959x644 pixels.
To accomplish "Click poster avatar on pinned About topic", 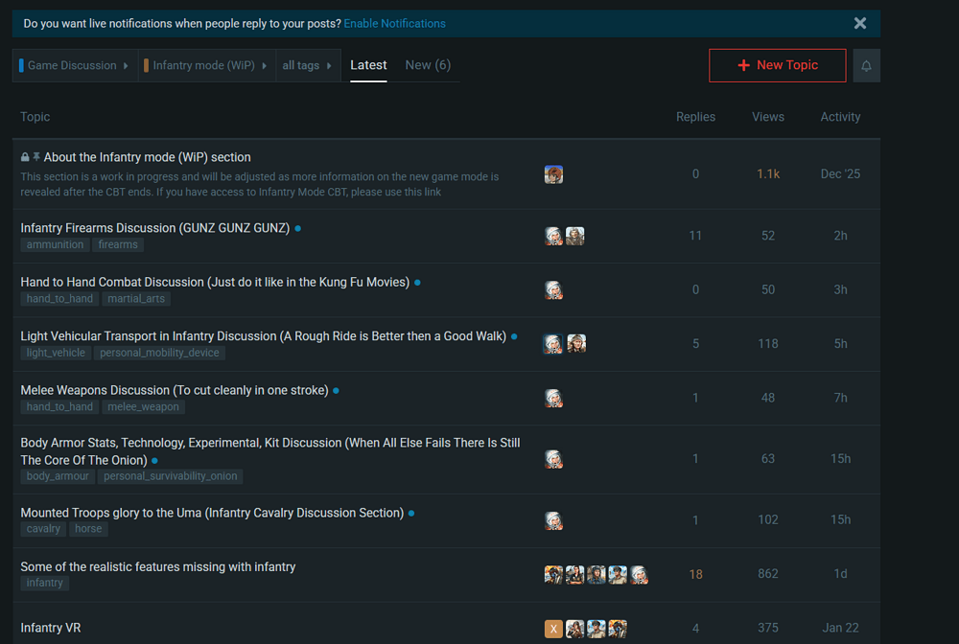I will pyautogui.click(x=553, y=174).
